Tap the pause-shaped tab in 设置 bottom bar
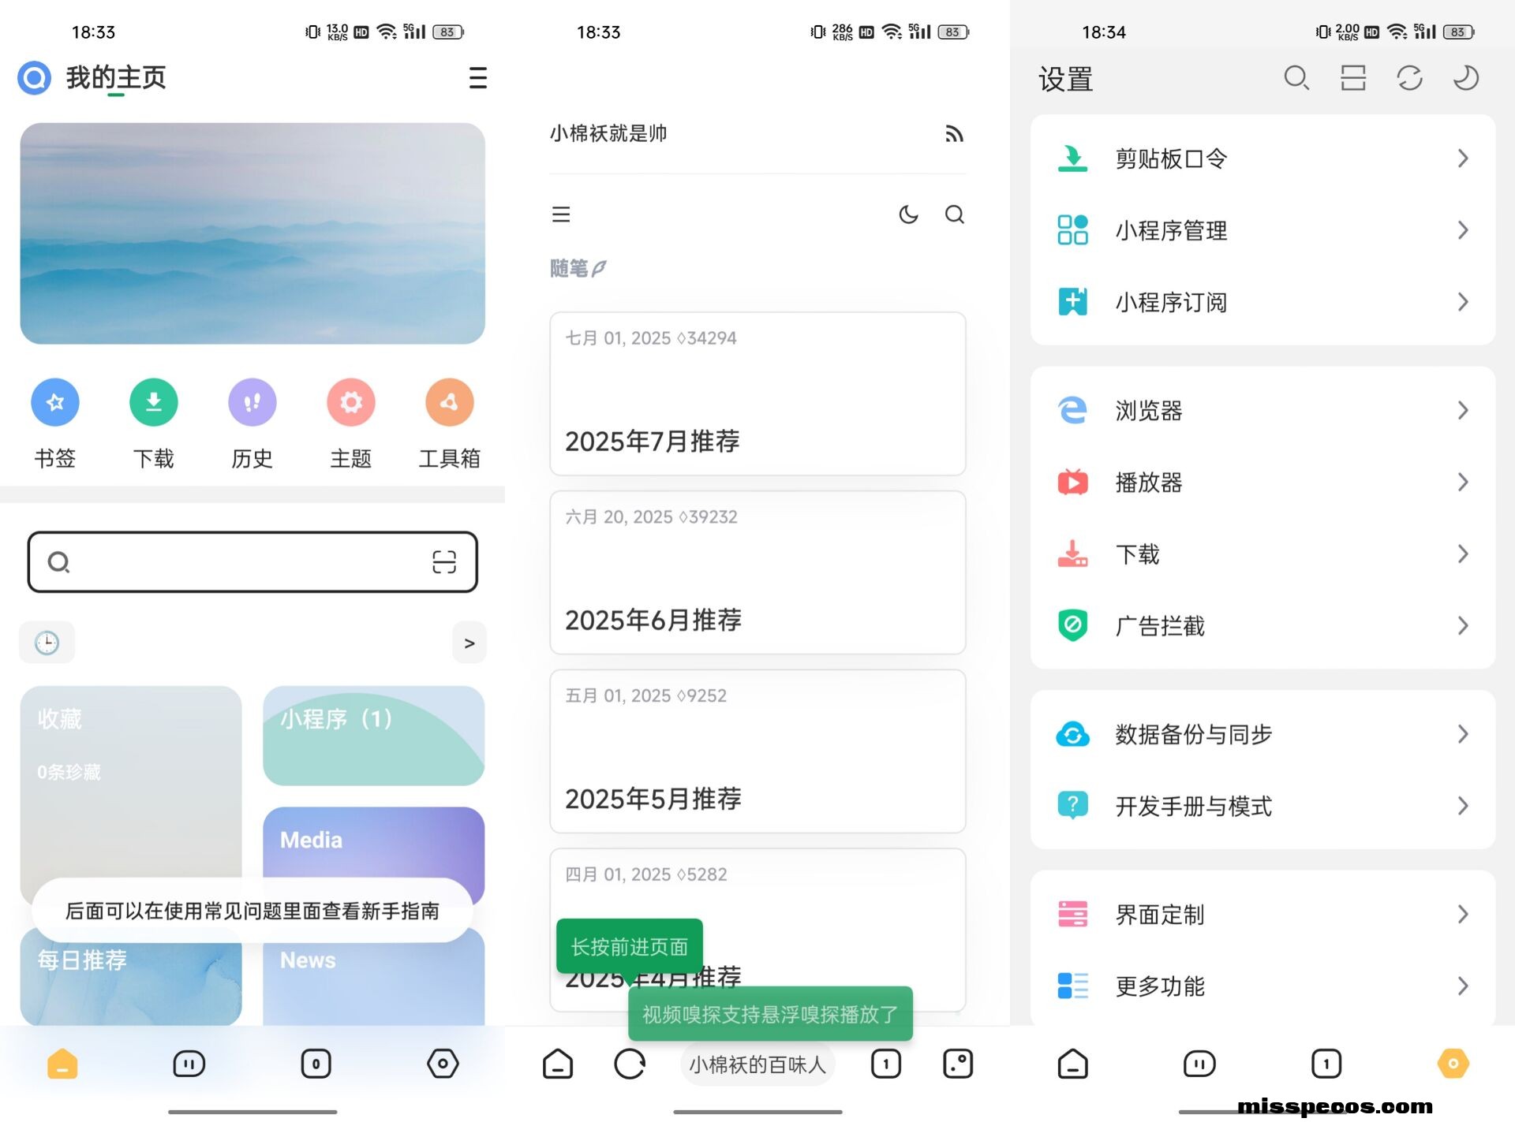 [1199, 1064]
